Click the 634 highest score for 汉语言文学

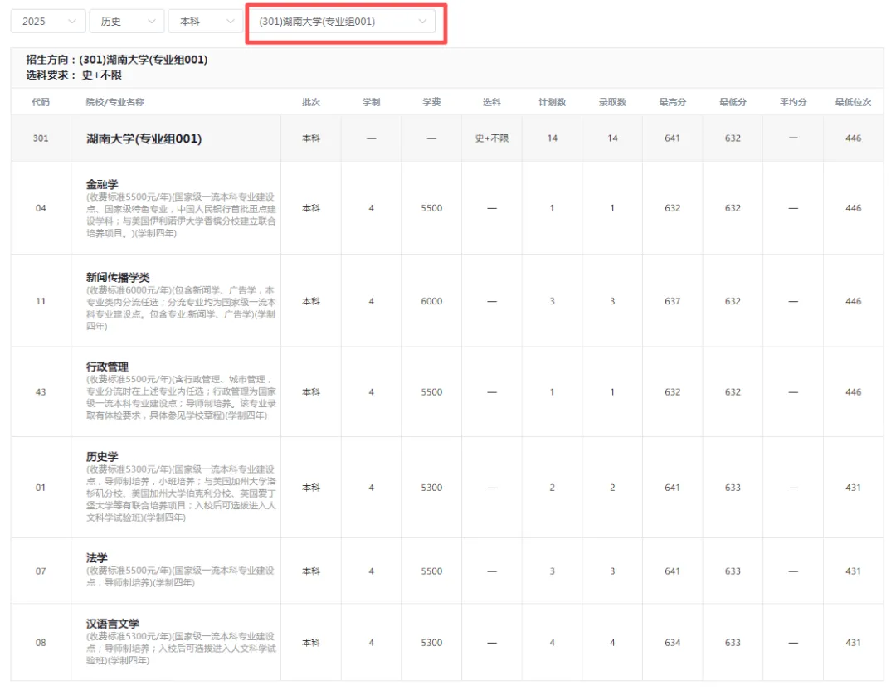click(x=673, y=643)
